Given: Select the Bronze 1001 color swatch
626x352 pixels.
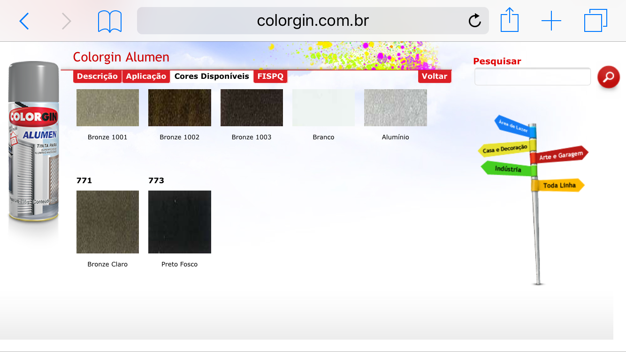Looking at the screenshot, I should [107, 108].
